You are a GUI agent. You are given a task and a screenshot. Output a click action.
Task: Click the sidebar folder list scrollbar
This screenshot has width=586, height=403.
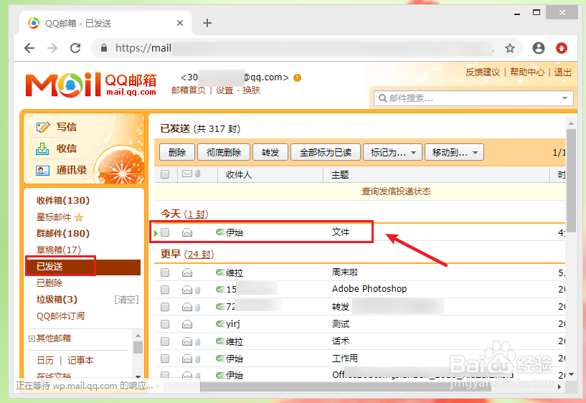pos(138,347)
